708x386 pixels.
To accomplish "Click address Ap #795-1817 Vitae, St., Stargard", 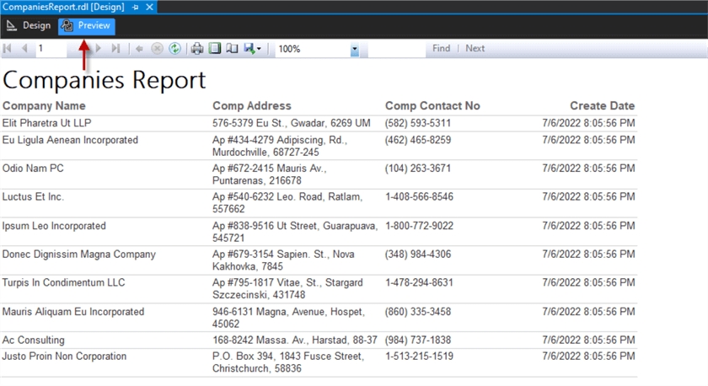I will [287, 288].
